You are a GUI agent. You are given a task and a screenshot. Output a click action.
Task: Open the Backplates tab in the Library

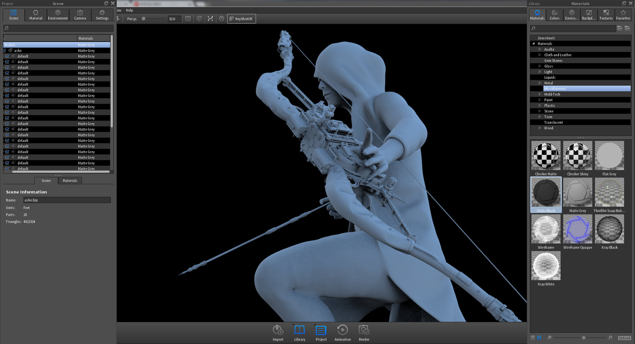(x=589, y=15)
